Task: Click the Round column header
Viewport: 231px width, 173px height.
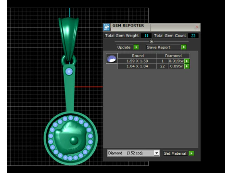Action: click(x=138, y=56)
